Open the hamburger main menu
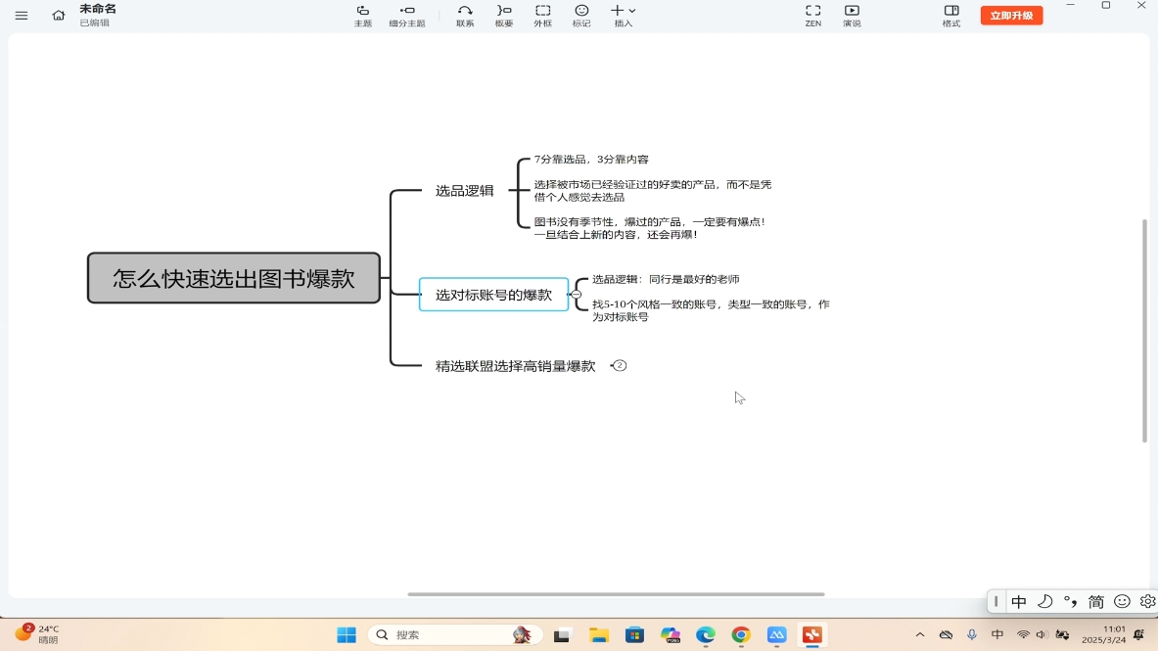 (x=21, y=15)
